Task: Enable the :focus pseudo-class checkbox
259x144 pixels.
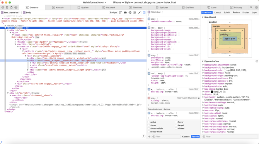Action: (149, 125)
